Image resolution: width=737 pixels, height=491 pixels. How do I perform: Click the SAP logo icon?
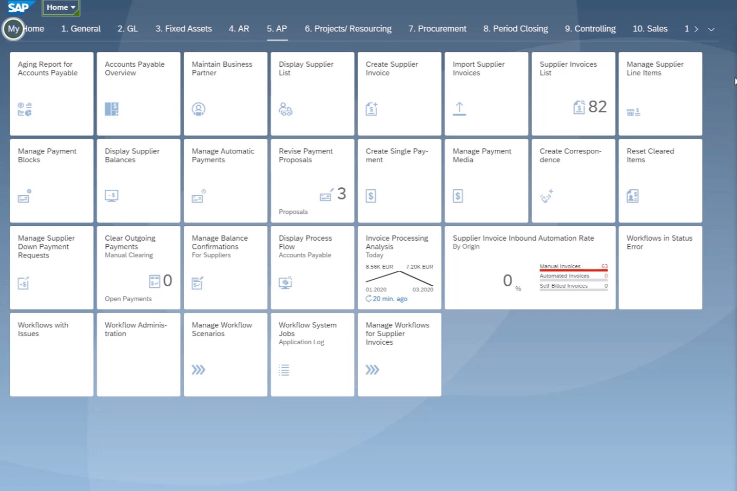point(19,8)
